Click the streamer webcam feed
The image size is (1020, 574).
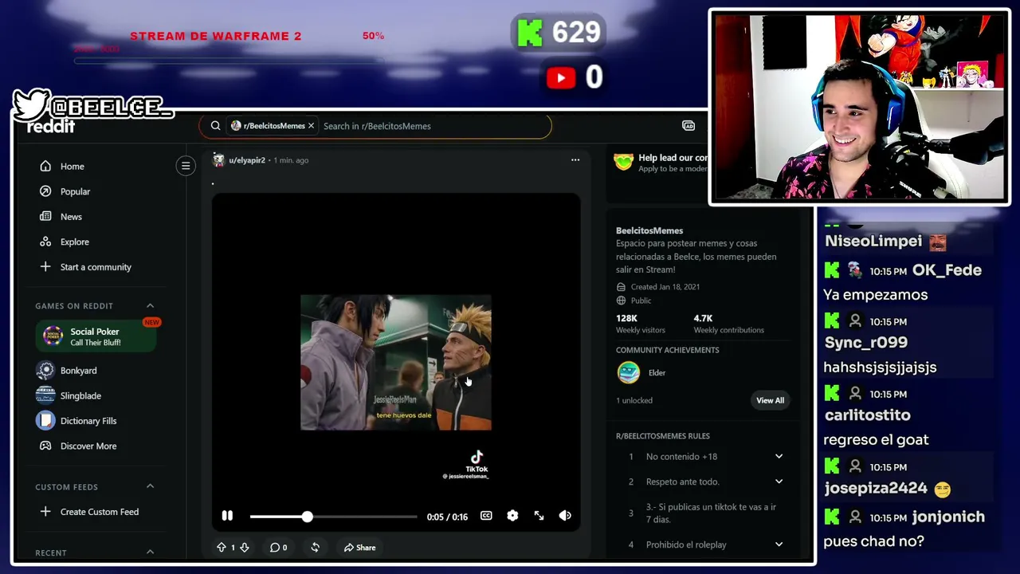pos(859,107)
